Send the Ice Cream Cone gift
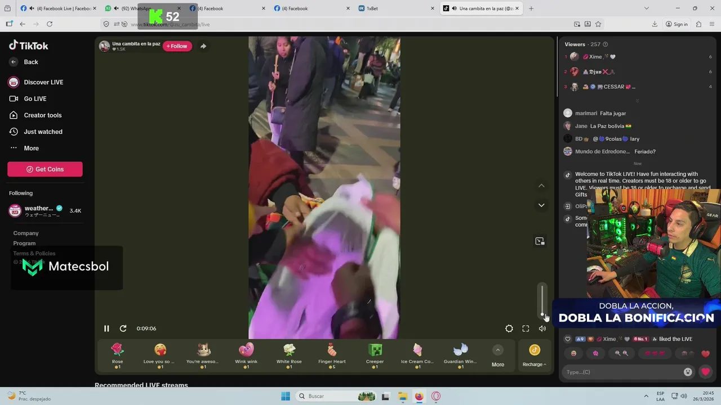The image size is (721, 405). coord(417,355)
